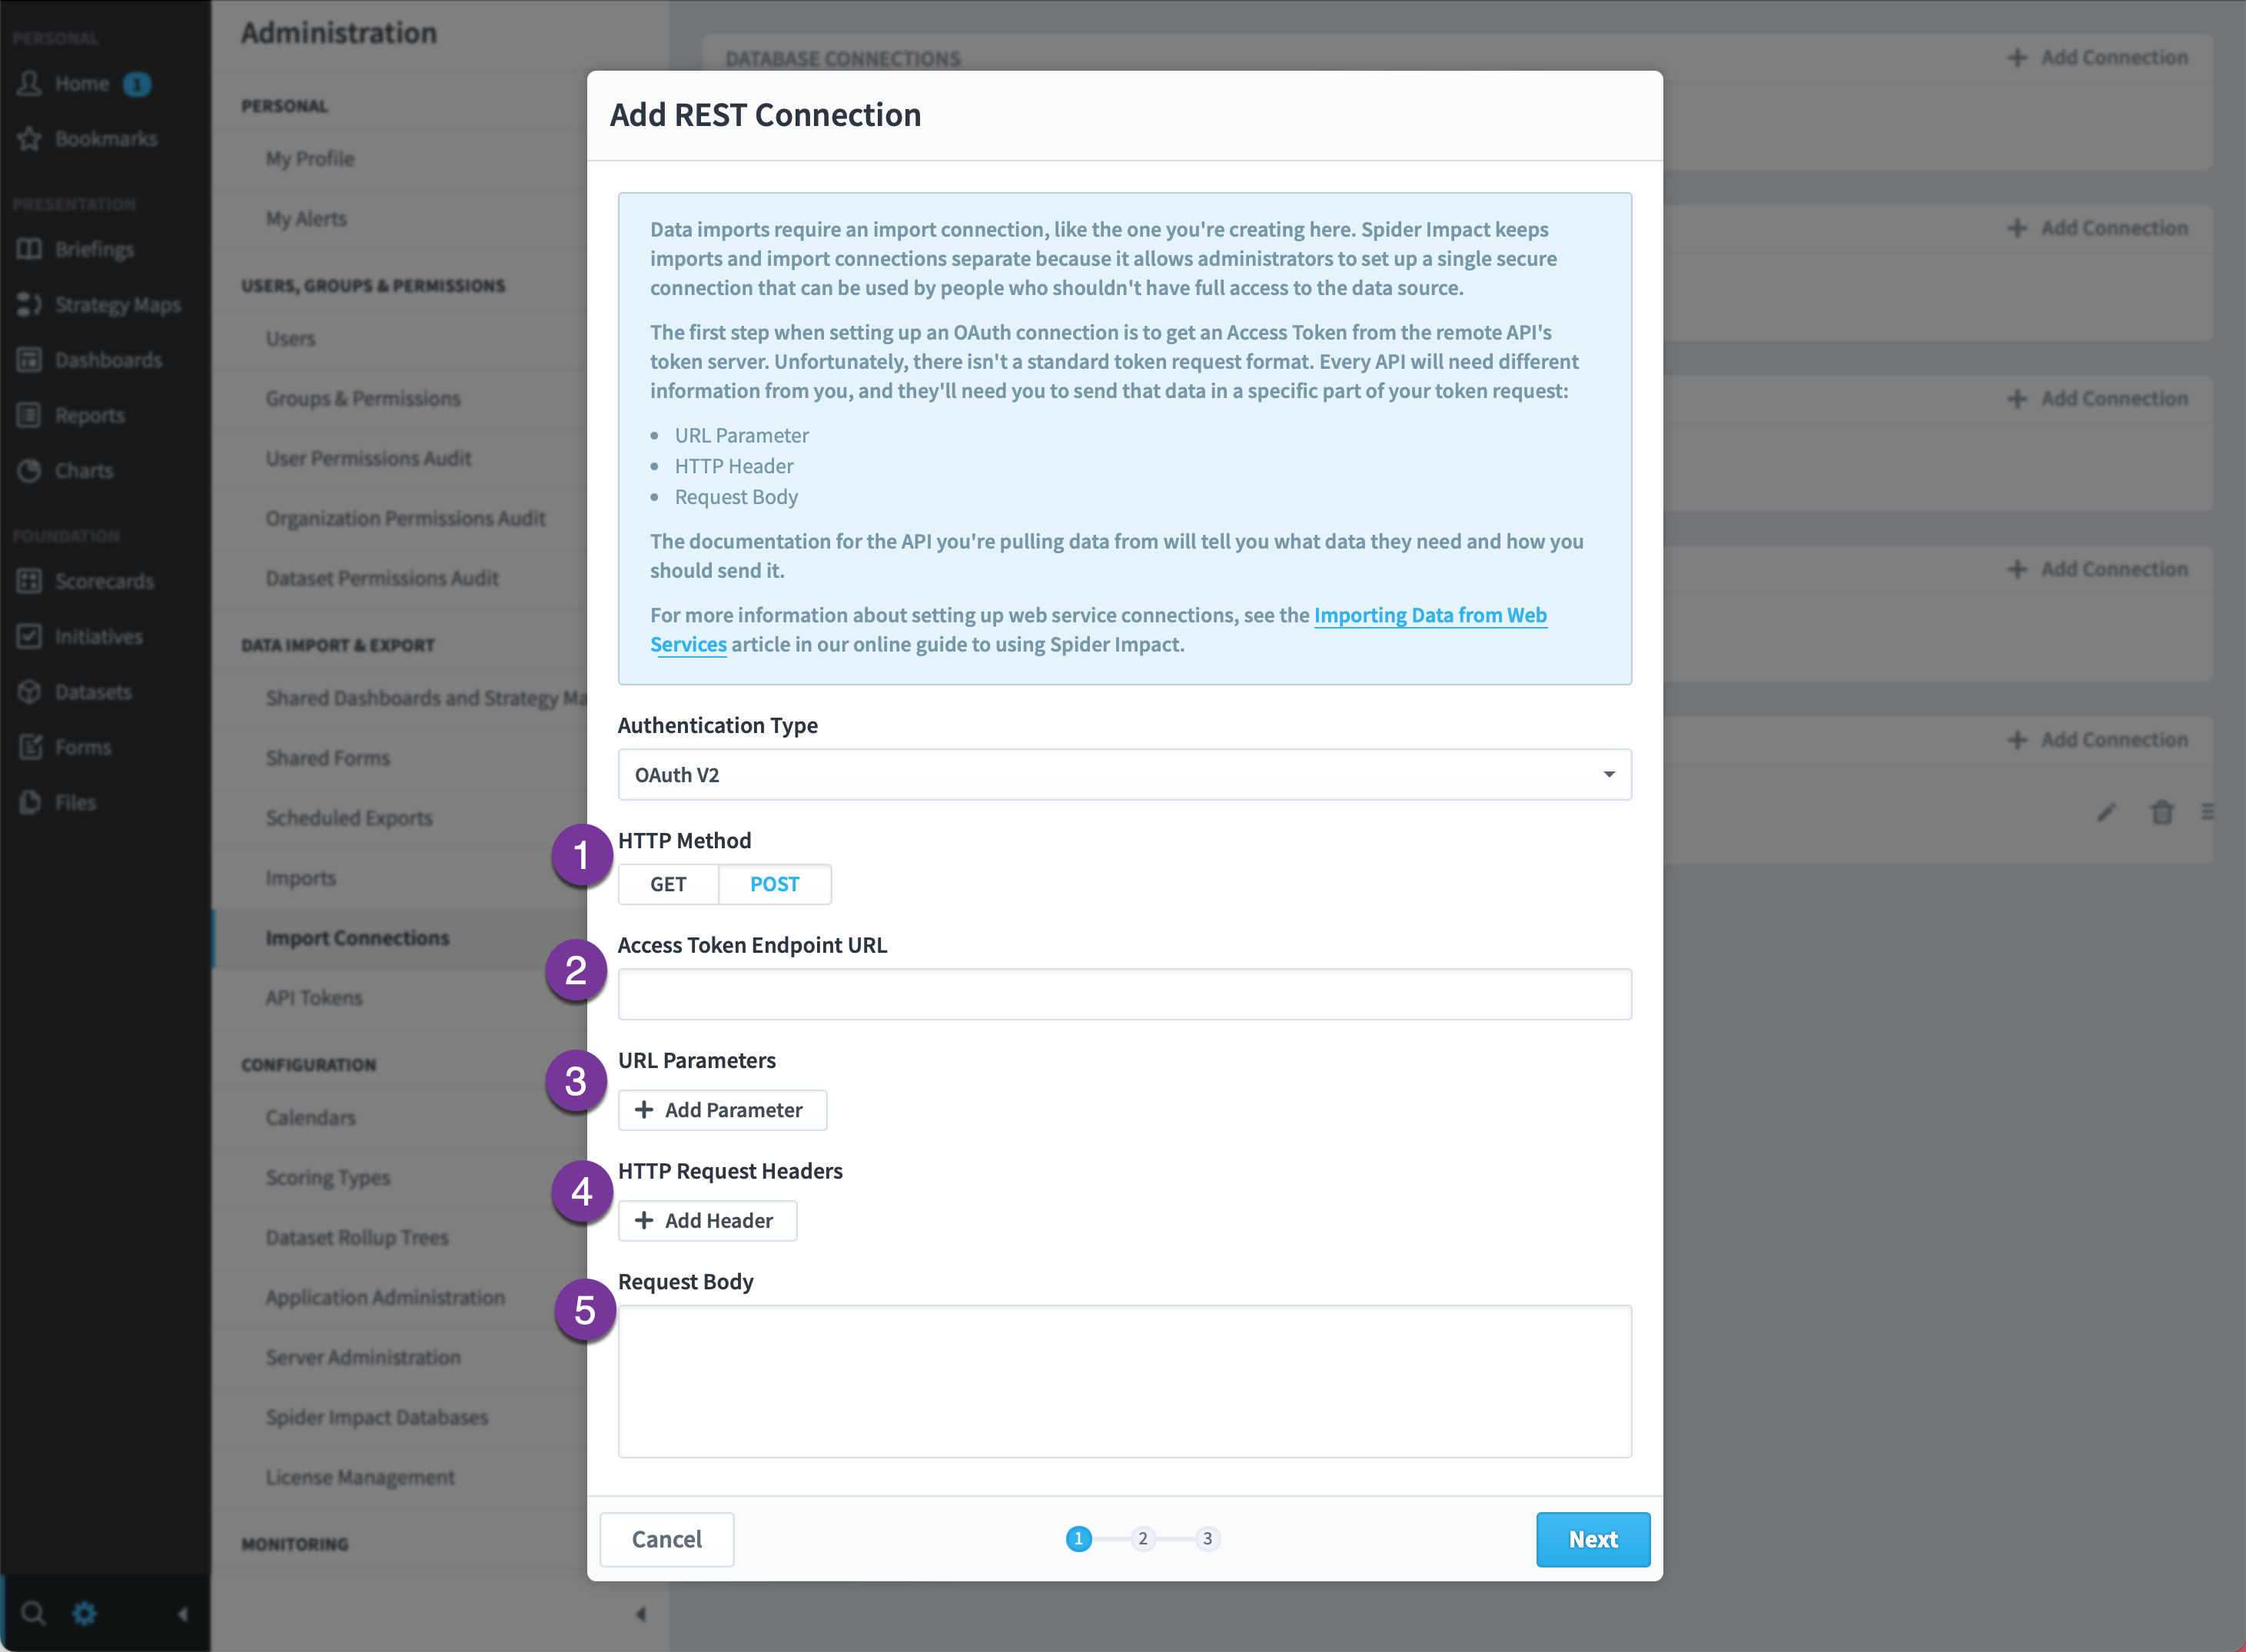Screen dimensions: 2246x1652
Task: Open the settings gear icon at the bottom left
Action: pos(85,1613)
